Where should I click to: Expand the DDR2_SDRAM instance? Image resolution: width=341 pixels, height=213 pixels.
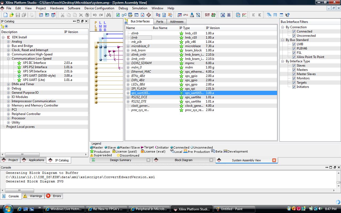click(128, 63)
